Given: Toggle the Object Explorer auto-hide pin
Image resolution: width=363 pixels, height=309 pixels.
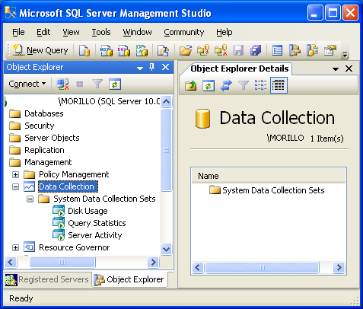Looking at the screenshot, I should tap(151, 67).
